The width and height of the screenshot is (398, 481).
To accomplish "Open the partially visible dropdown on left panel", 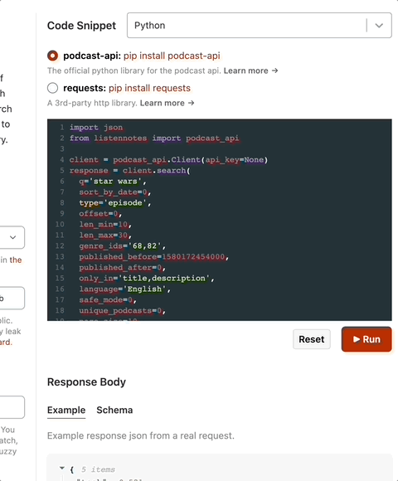I will [x=12, y=237].
